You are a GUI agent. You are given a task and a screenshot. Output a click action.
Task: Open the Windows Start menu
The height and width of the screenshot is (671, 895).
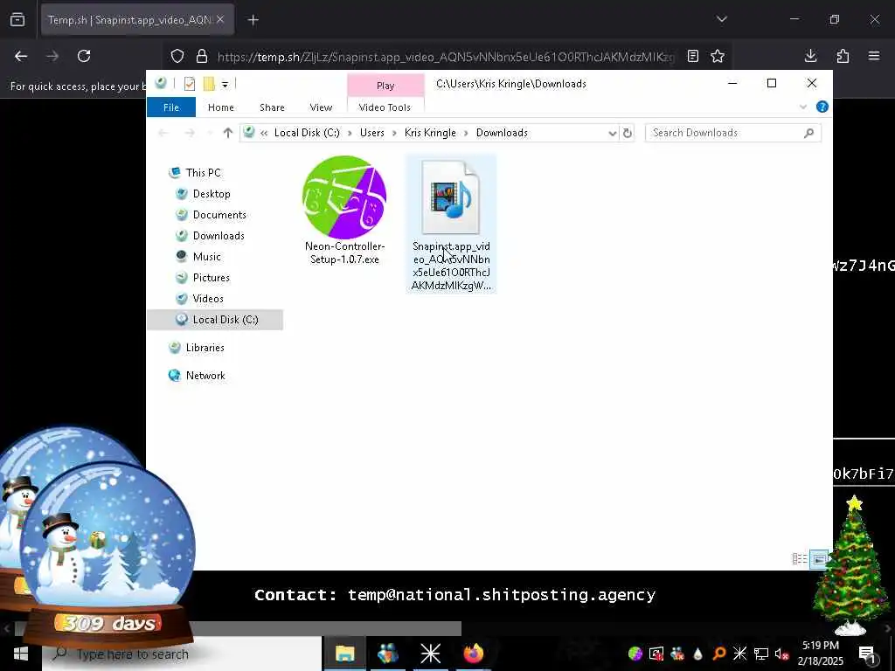[21, 654]
